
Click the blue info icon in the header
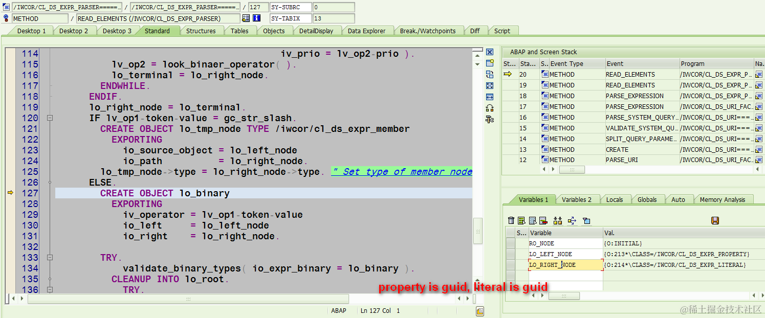[257, 18]
